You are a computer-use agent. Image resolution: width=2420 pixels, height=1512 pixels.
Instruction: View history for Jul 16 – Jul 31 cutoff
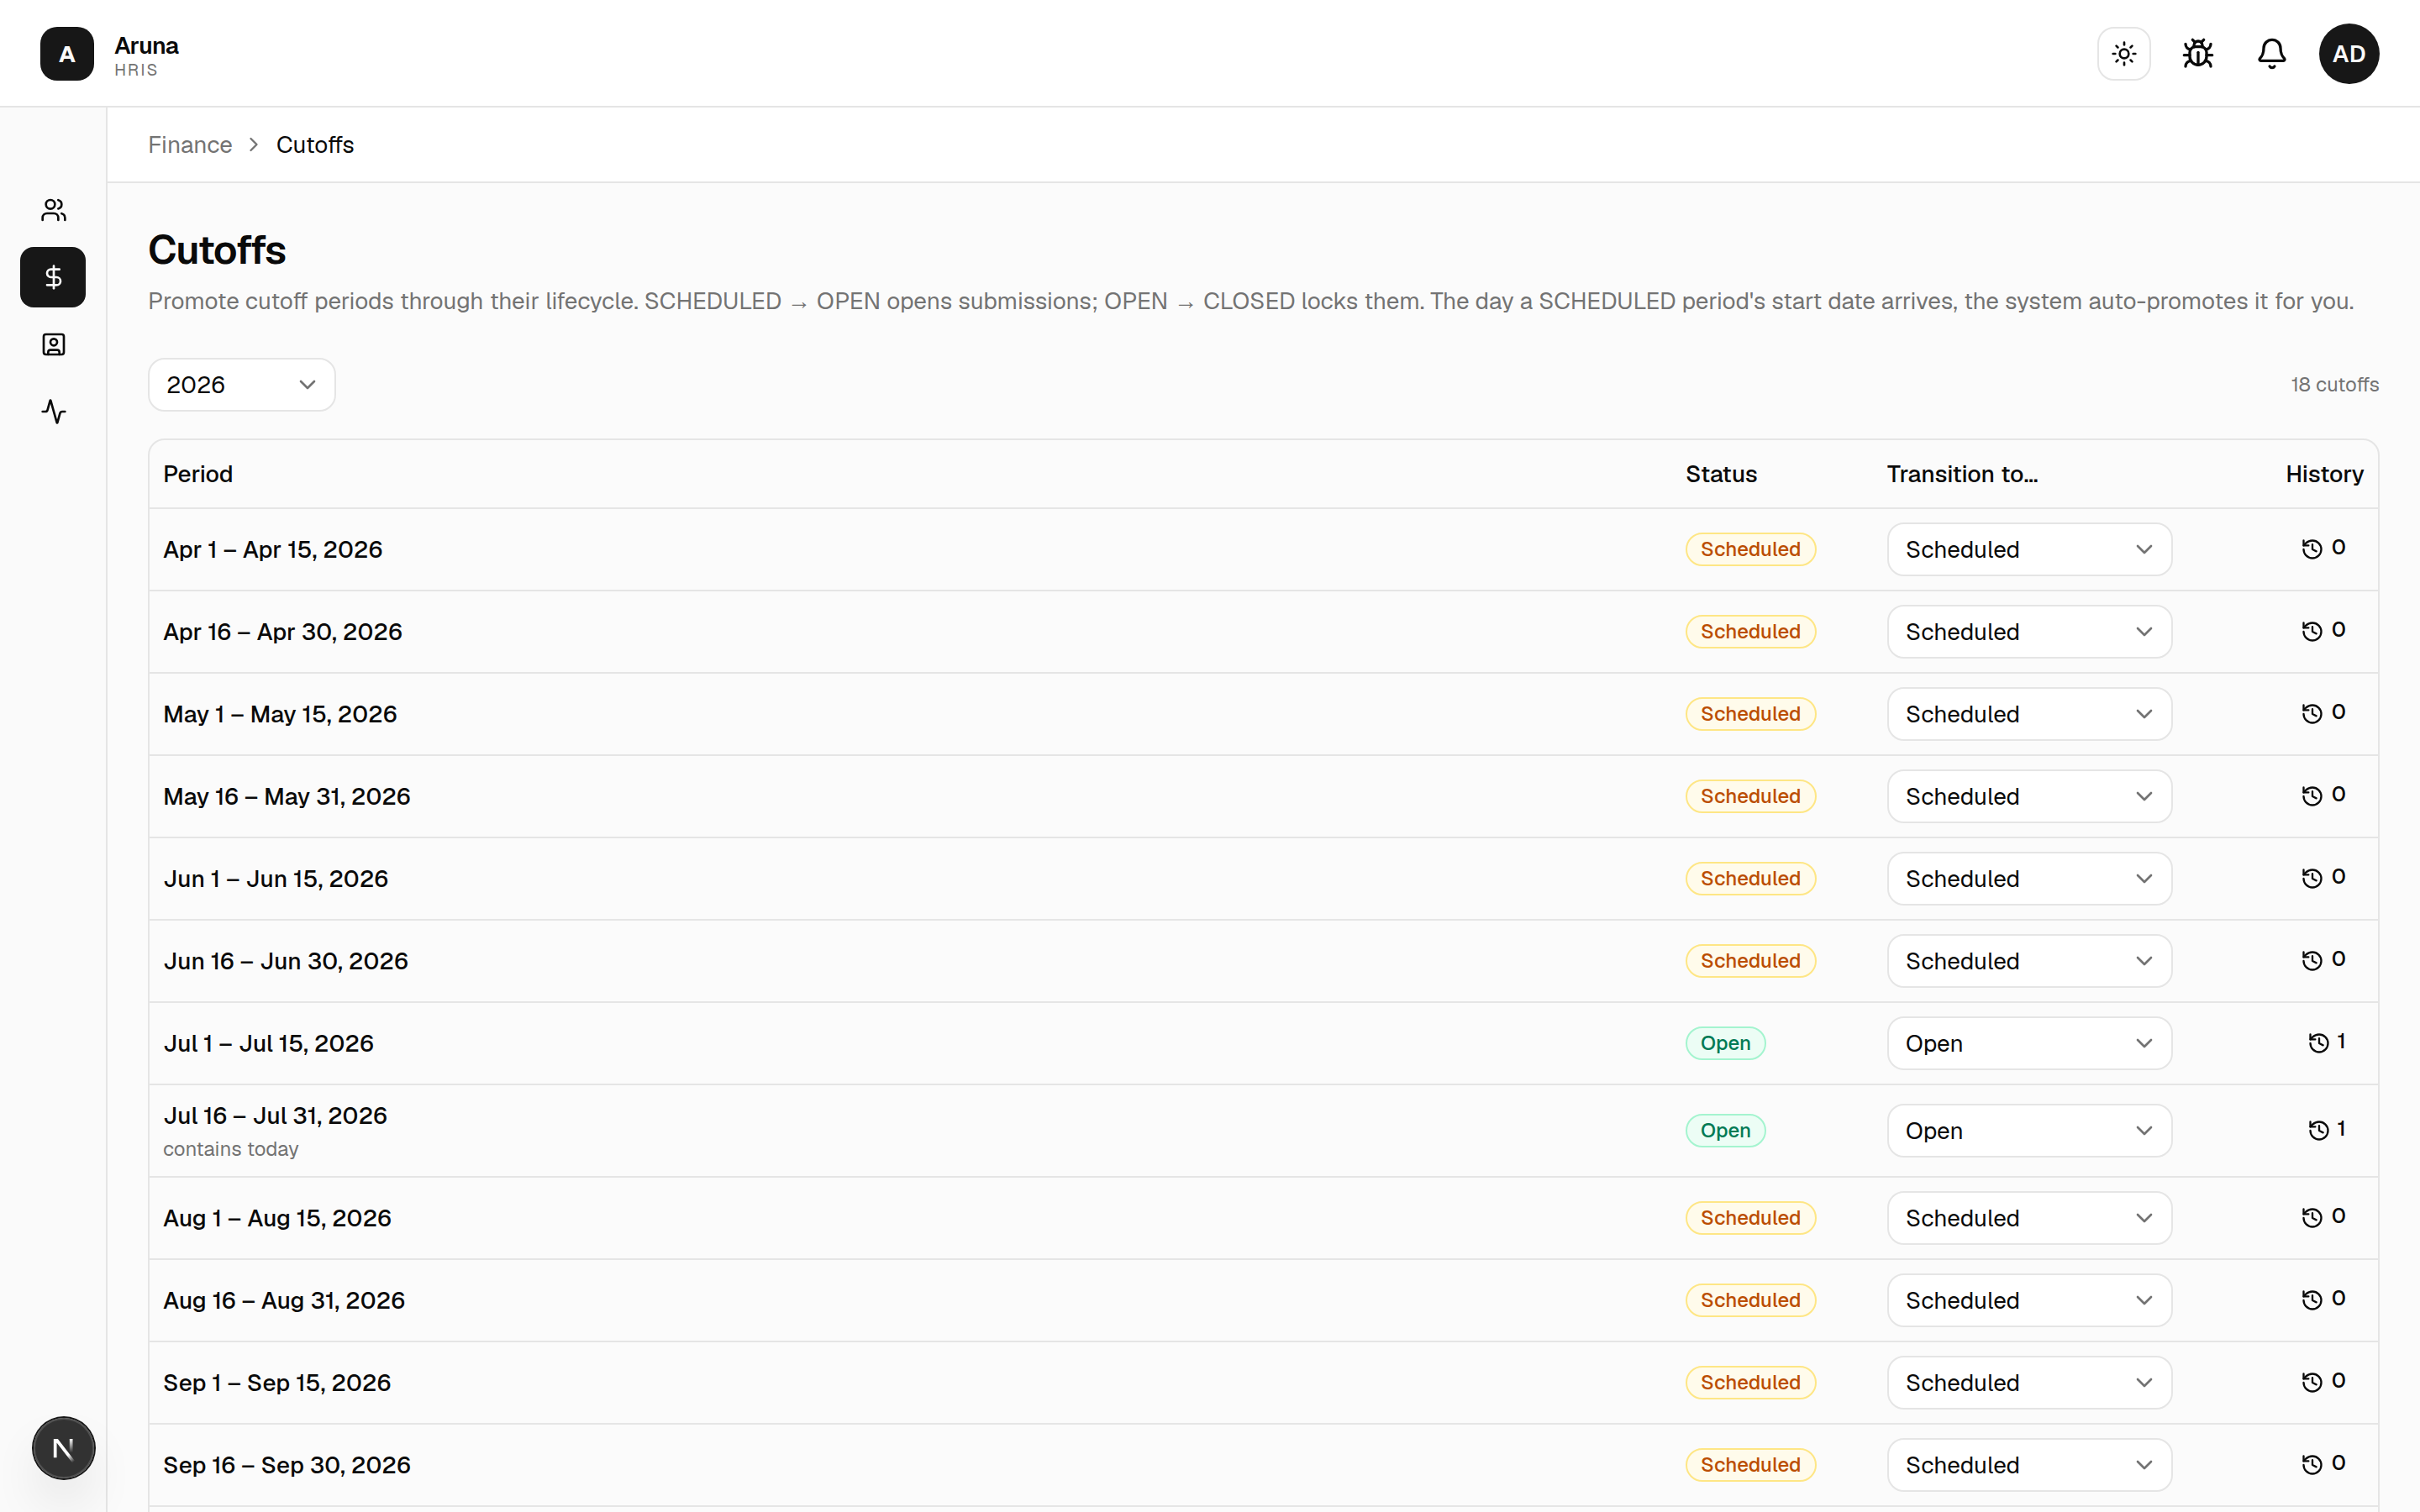pyautogui.click(x=2327, y=1129)
